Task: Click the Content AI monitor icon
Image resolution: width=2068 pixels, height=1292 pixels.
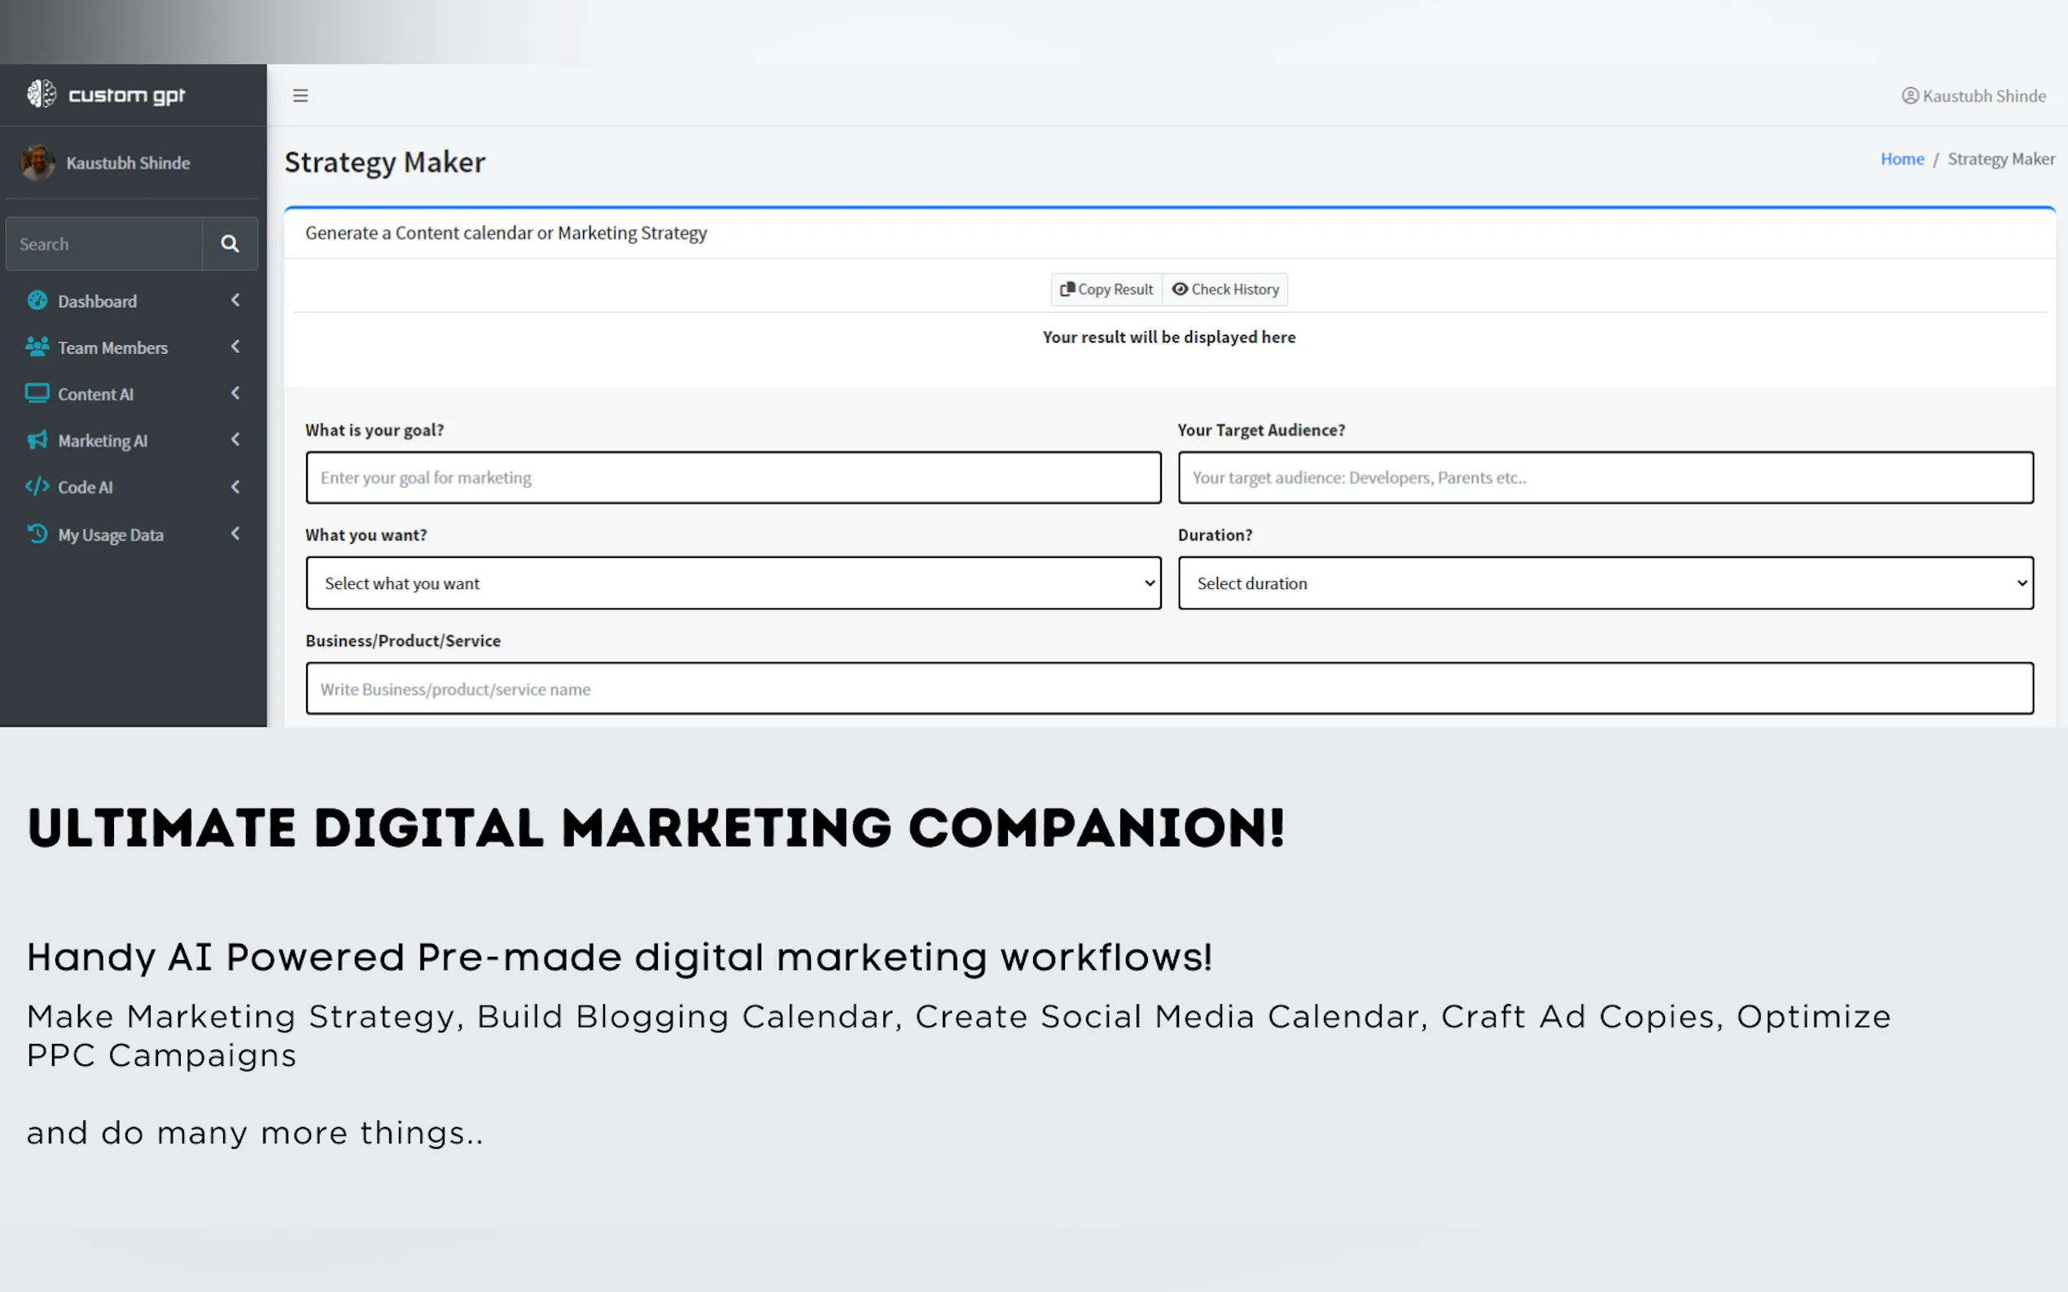Action: pos(37,394)
